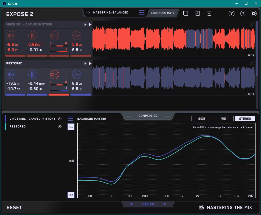Click the export download icon
This screenshot has width=261, height=215.
point(197,13)
